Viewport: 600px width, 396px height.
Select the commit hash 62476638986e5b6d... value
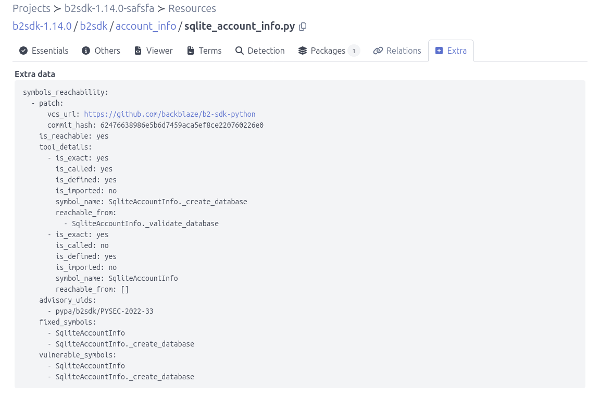[x=182, y=125]
